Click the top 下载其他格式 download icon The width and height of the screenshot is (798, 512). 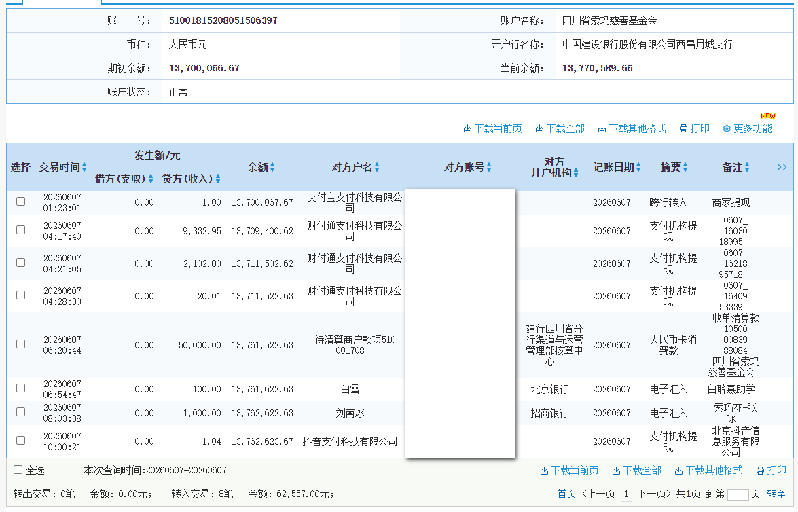point(602,129)
